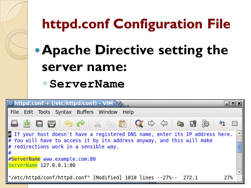Click the cursor position '272,1' indicator
Image resolution: width=251 pixels, height=188 pixels.
point(191,178)
